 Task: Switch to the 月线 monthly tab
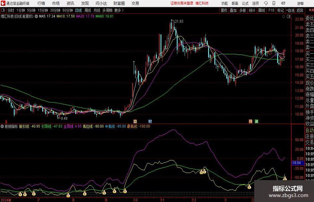tap(97, 10)
